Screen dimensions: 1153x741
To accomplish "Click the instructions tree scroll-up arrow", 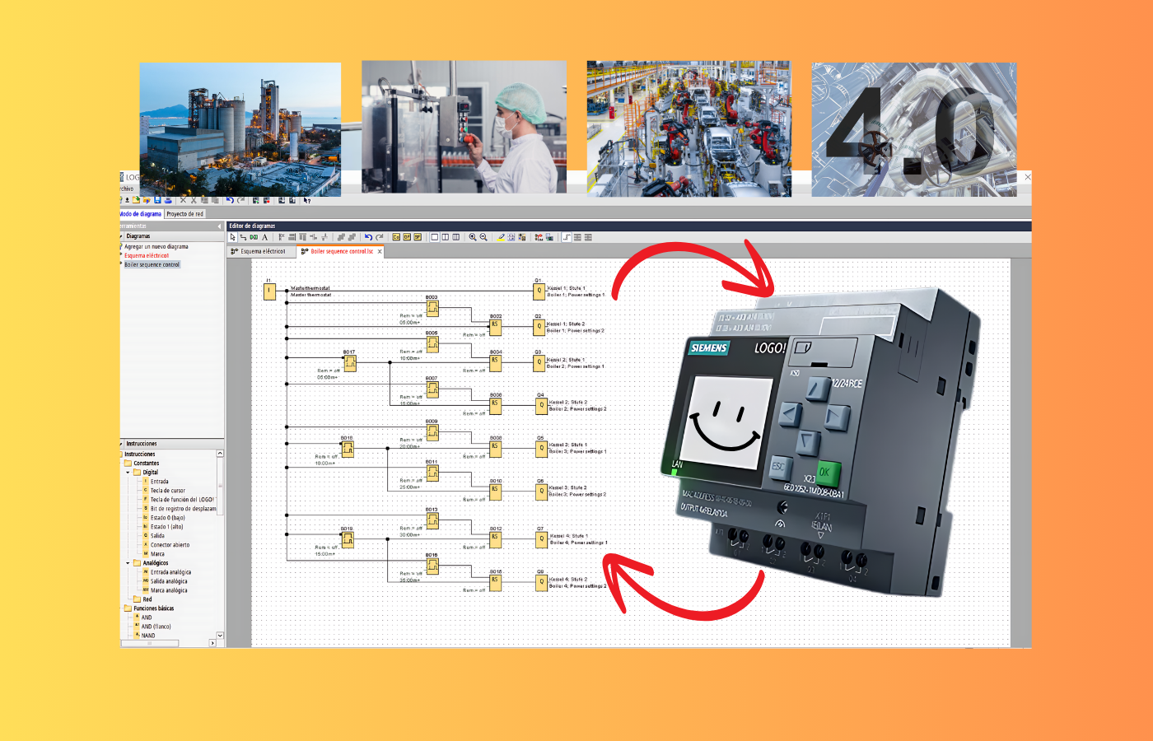I will click(220, 454).
